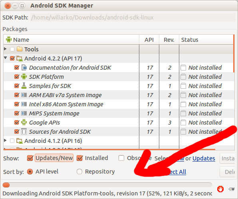The image size is (238, 199).
Task: Click the Intel x86 Atom System Image icon
Action: coord(24,104)
